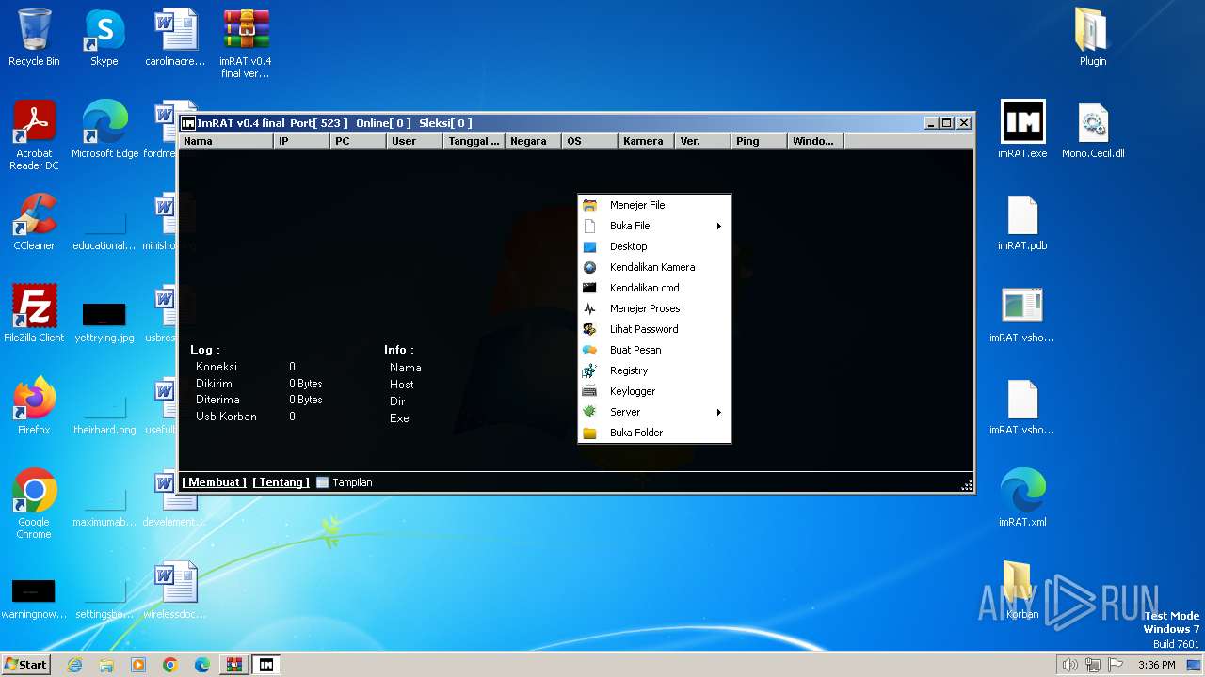The height and width of the screenshot is (677, 1205).
Task: Click the Buka Folder yellow folder icon
Action: pos(590,433)
